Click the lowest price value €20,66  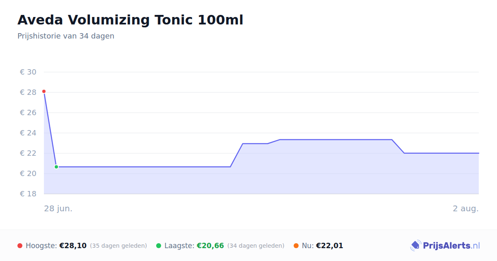click(x=210, y=246)
